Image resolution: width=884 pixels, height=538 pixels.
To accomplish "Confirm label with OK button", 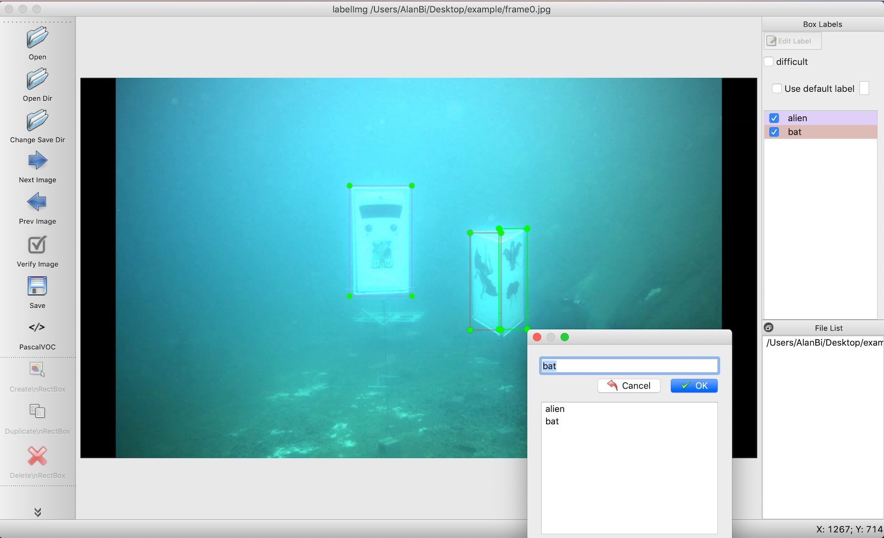I will 694,386.
